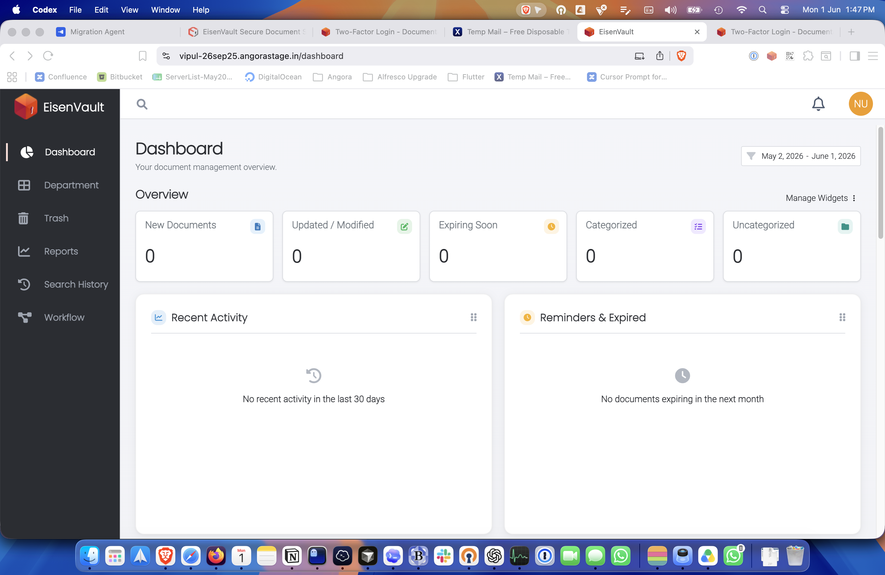Switch to EisenVault Secure Document tab
Image resolution: width=885 pixels, height=575 pixels.
click(247, 32)
